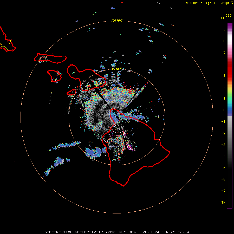Click the radar site center dot
This screenshot has width=234, height=234.
coord(117,117)
